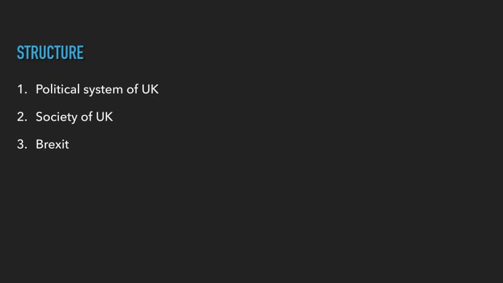Screen dimensions: 503x283
Task: Click capital P of Political
Action: [x=39, y=89]
